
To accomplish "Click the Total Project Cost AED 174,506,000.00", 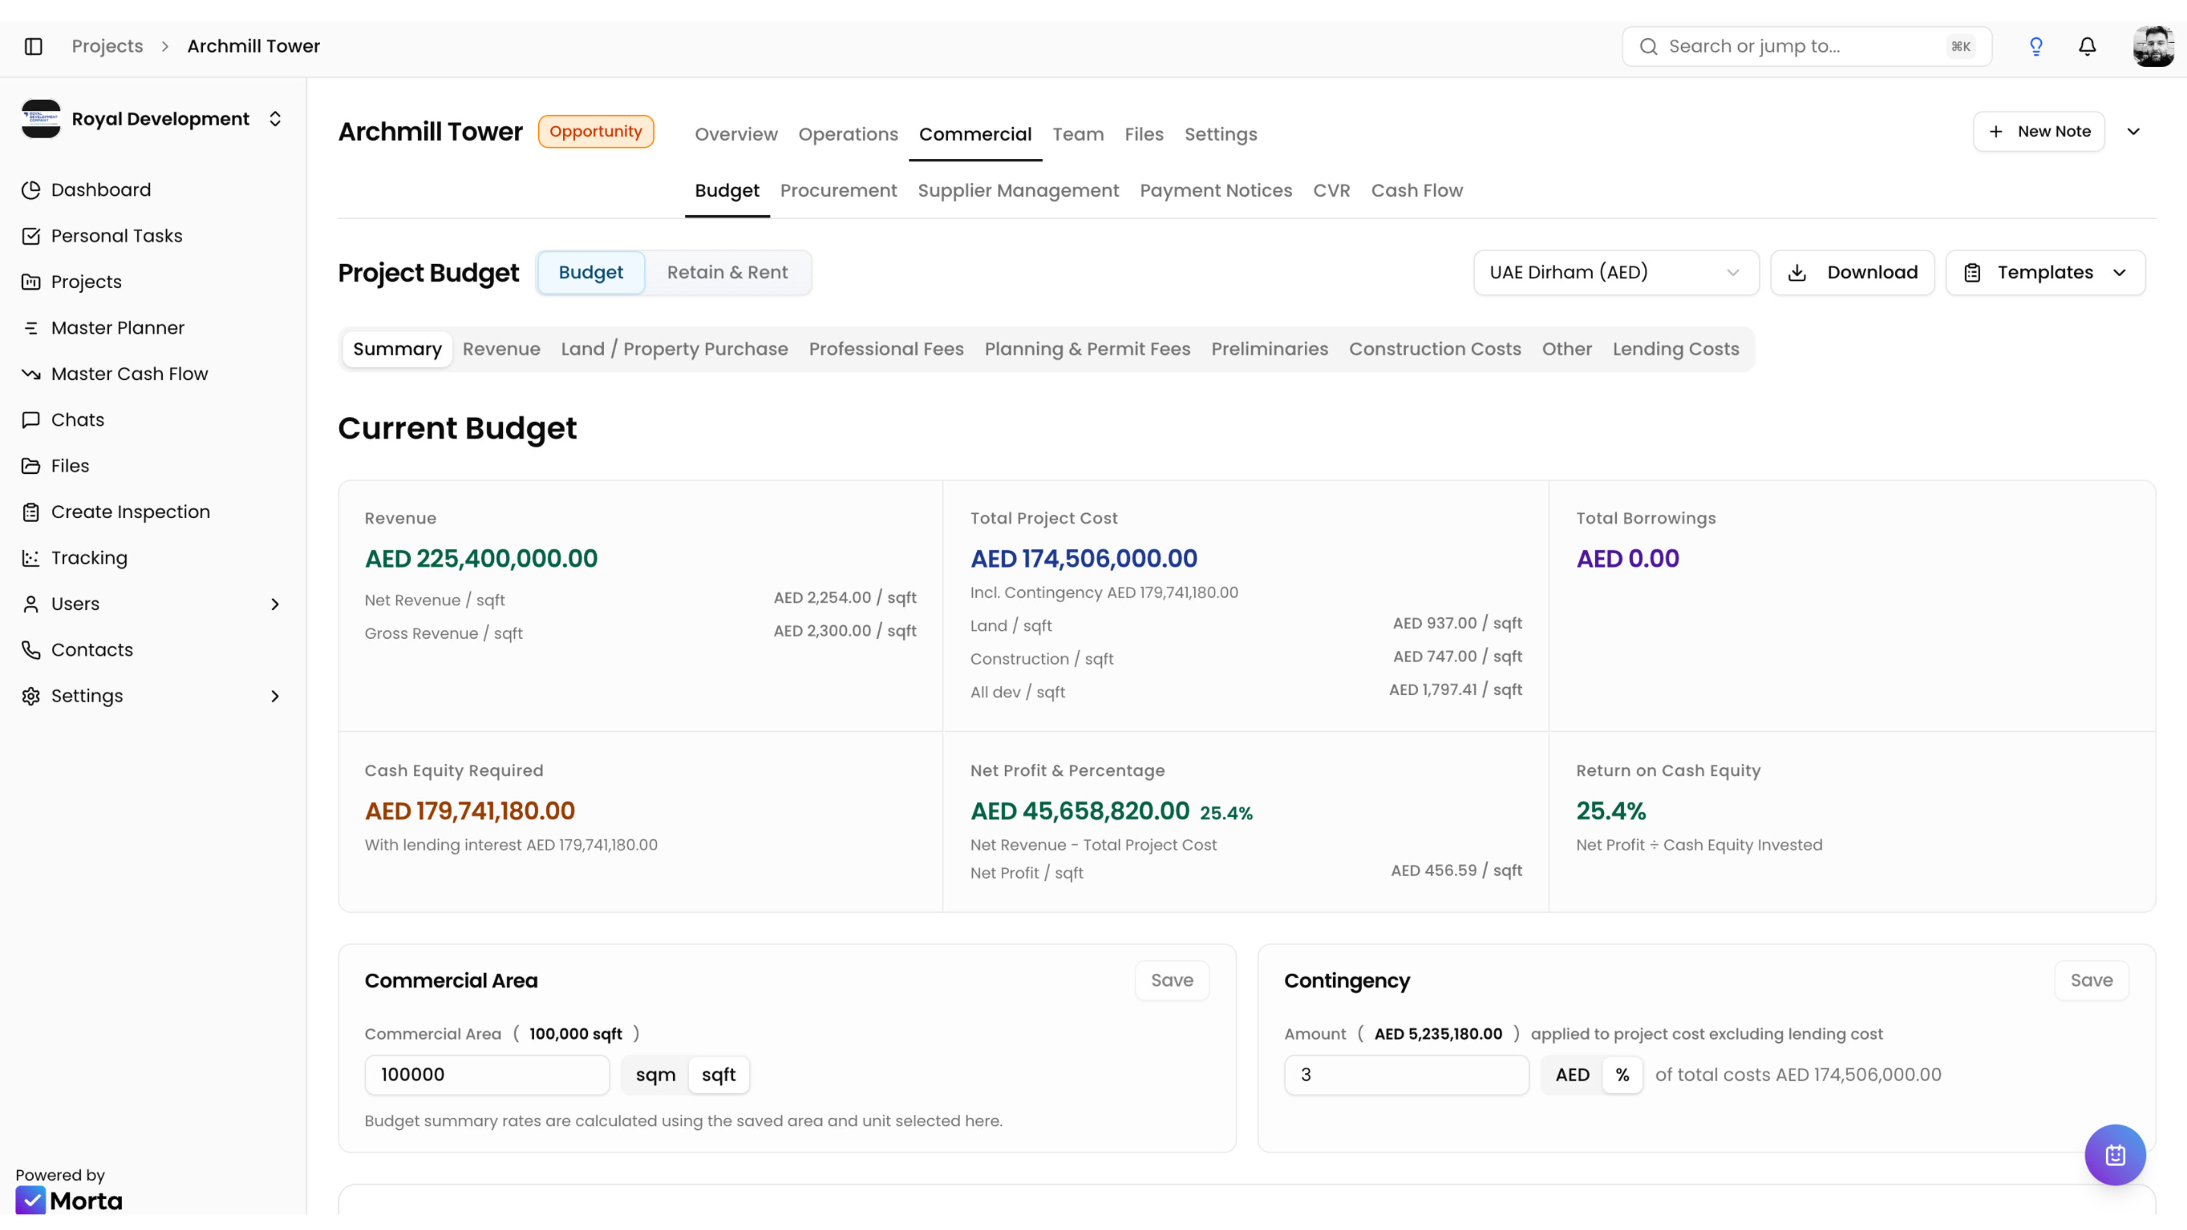I will pos(1083,559).
